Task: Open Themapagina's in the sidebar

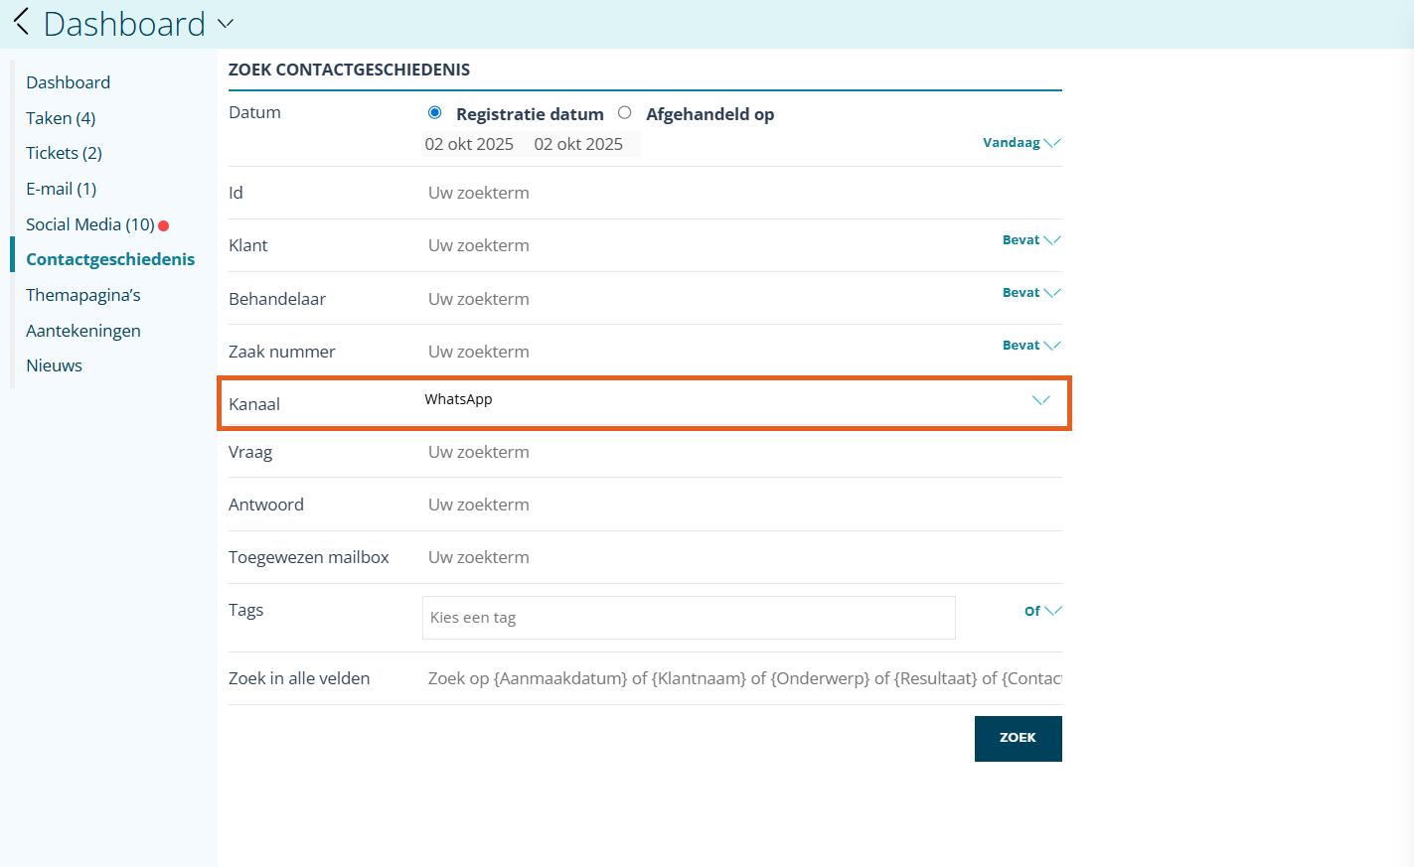Action: (x=83, y=295)
